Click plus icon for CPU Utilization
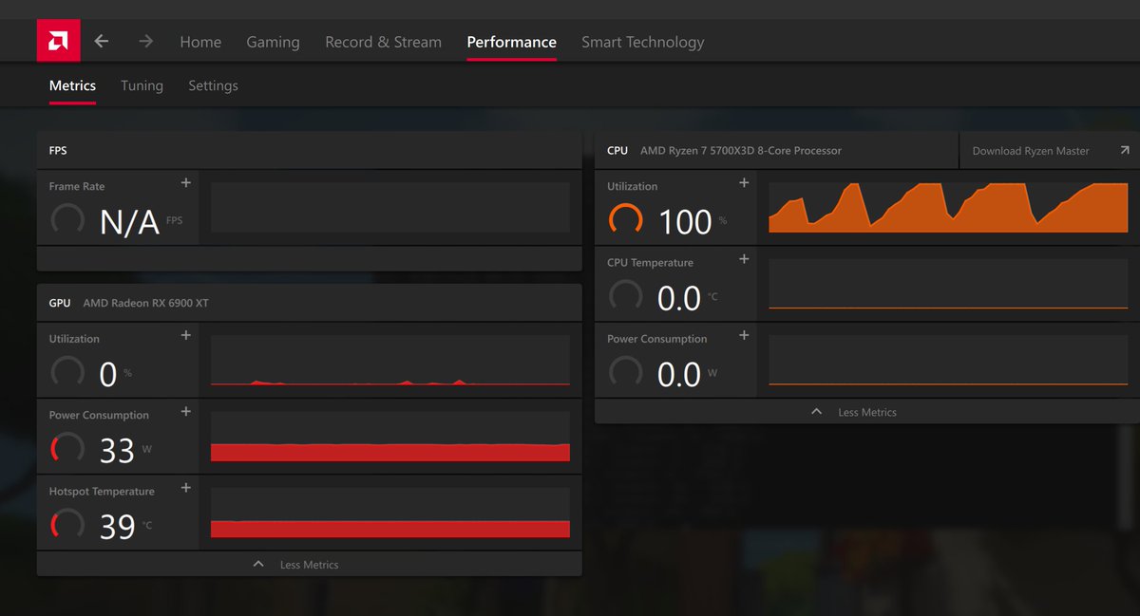 (x=744, y=182)
